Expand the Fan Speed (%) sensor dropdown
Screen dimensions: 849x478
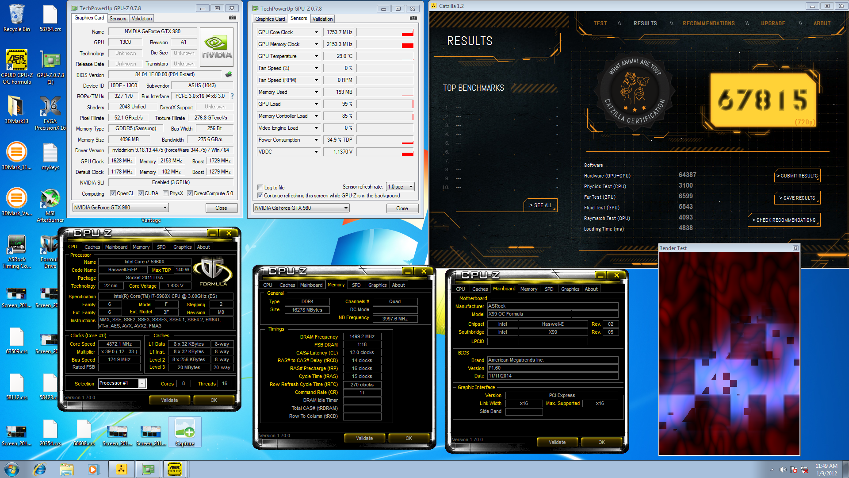pos(316,68)
